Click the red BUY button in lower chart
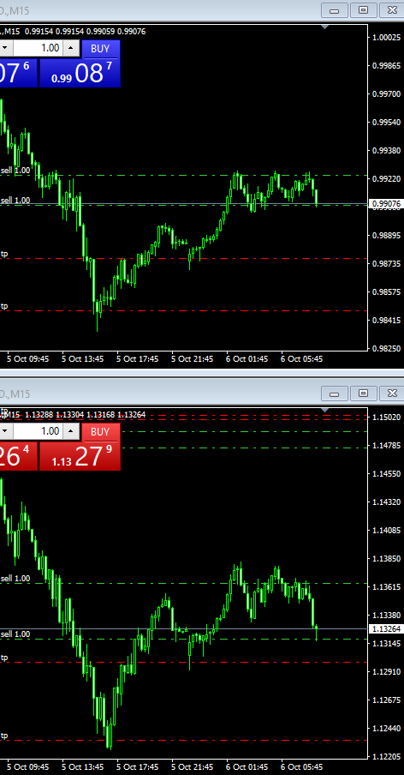This screenshot has height=775, width=404. [100, 431]
